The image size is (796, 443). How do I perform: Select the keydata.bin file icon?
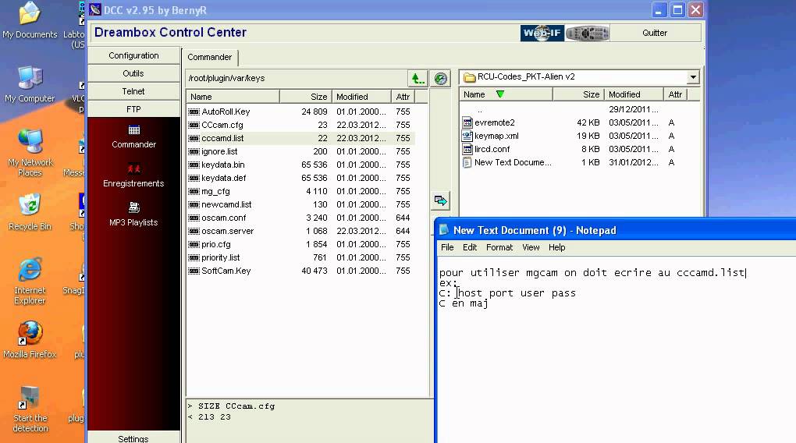tap(194, 165)
